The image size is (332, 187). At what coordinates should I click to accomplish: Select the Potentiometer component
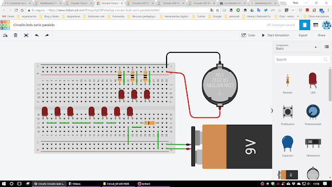[x=313, y=115]
